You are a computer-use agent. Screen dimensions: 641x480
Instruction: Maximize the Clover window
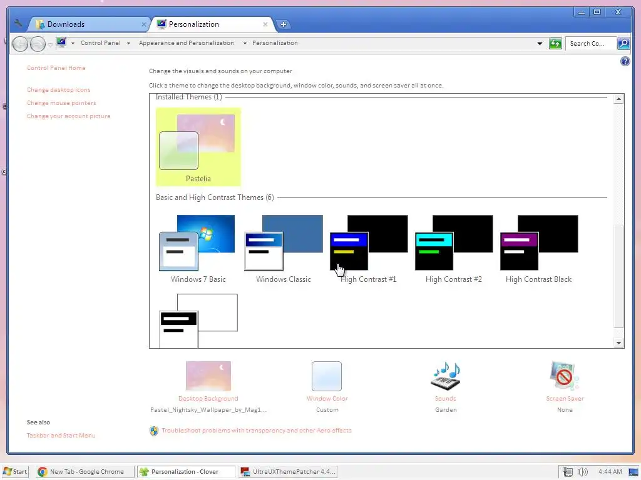(x=597, y=12)
